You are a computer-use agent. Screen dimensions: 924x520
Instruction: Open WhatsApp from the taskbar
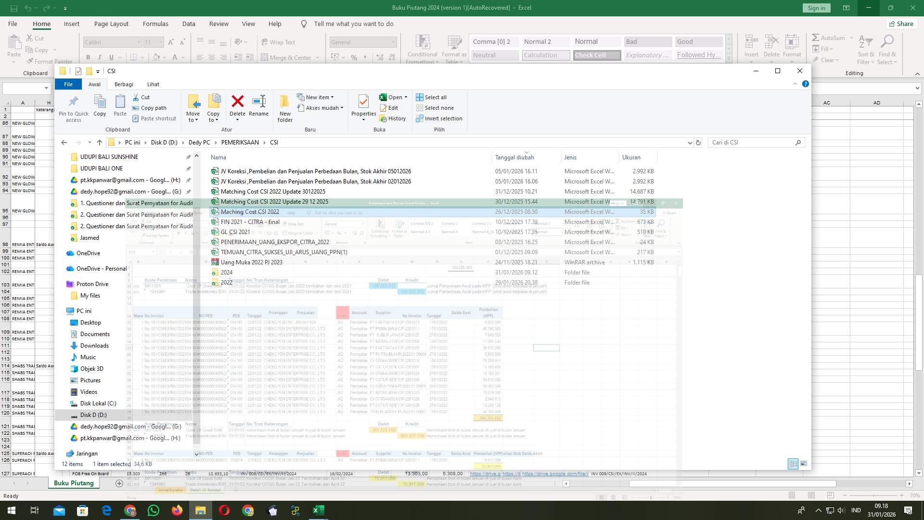(153, 510)
